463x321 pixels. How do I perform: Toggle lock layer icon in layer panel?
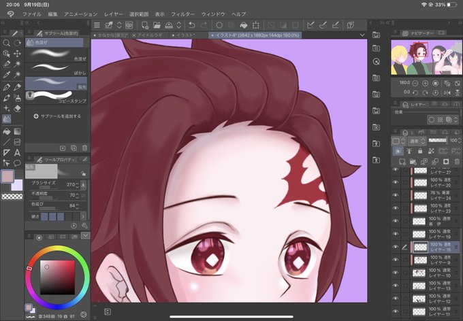[420, 151]
